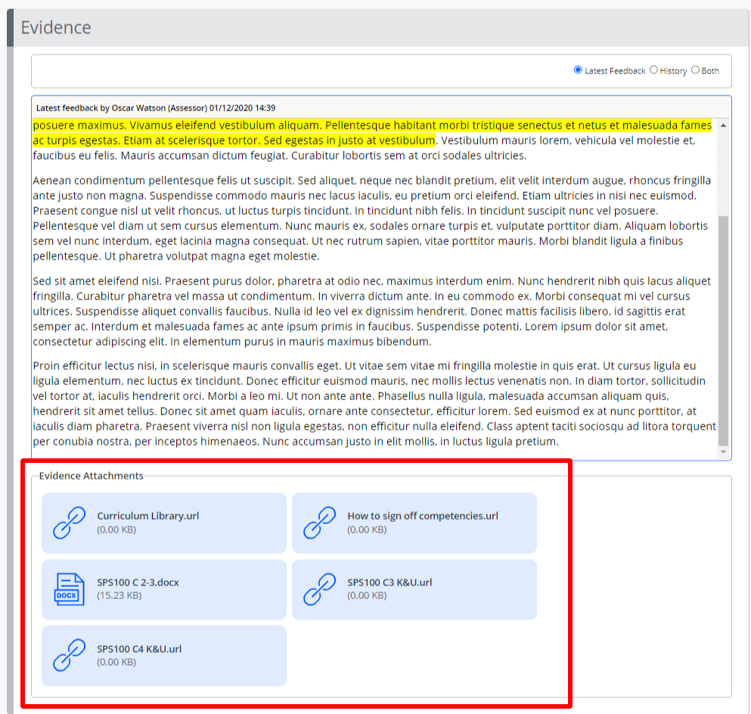Select the History radio button

[x=653, y=70]
